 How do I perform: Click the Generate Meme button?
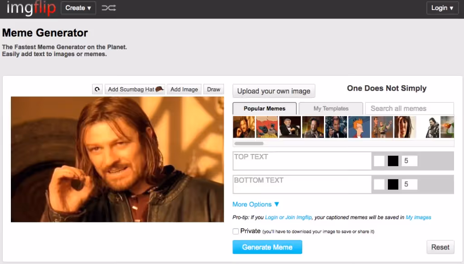click(267, 247)
